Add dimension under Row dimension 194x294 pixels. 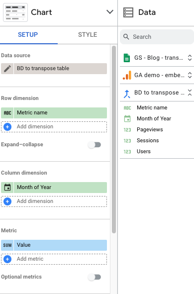tap(54, 127)
